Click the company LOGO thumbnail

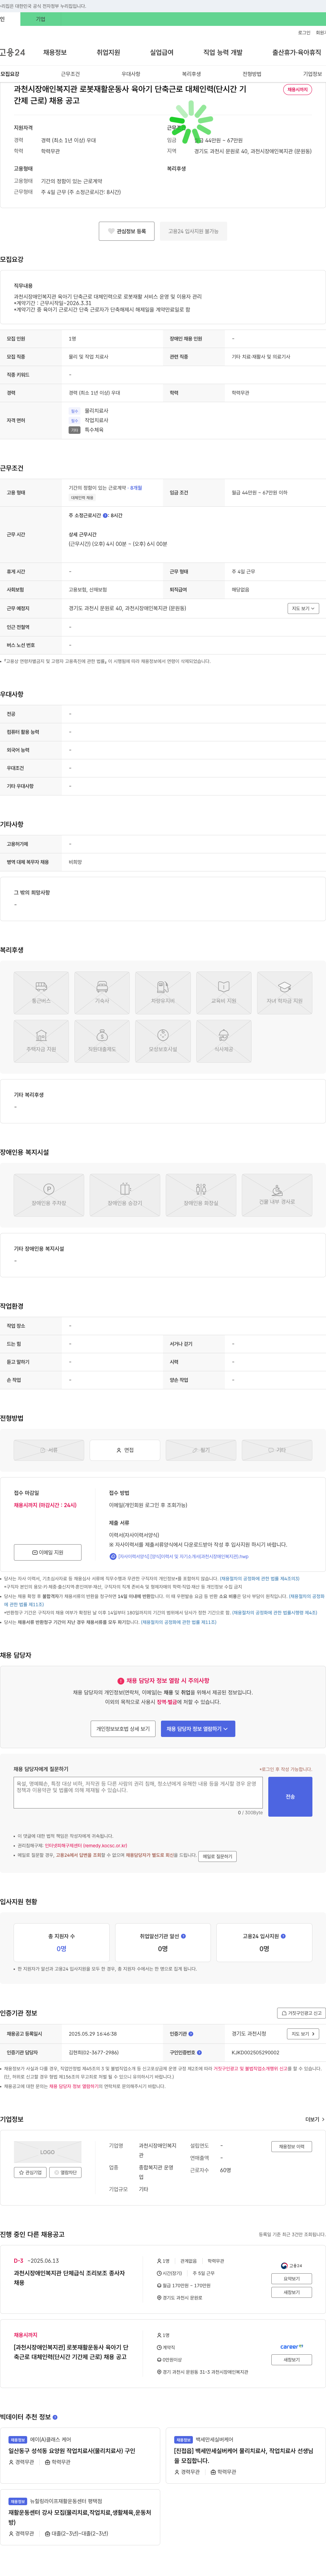click(48, 2152)
